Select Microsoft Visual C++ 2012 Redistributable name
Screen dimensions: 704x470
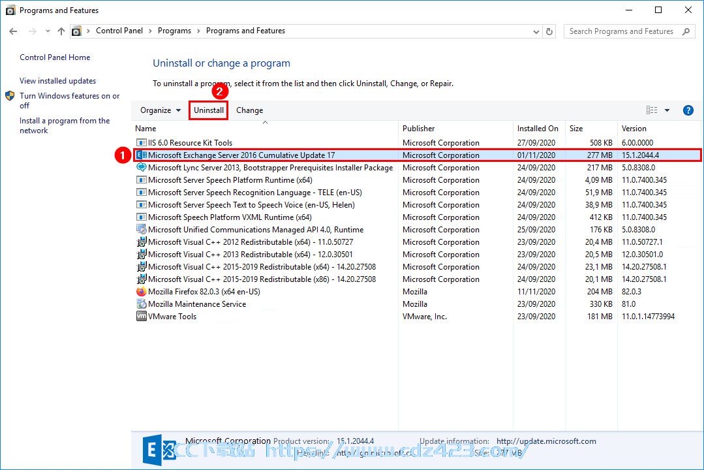[251, 242]
